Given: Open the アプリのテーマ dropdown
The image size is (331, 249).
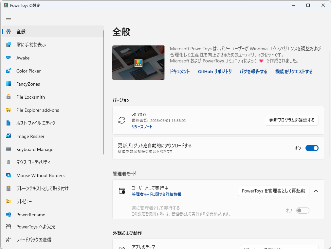Looking at the screenshot, I should (280, 247).
